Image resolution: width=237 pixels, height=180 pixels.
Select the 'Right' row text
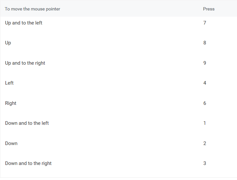point(10,103)
